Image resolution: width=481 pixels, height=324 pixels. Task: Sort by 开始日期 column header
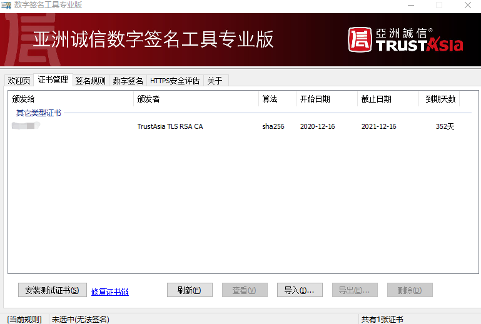point(327,99)
